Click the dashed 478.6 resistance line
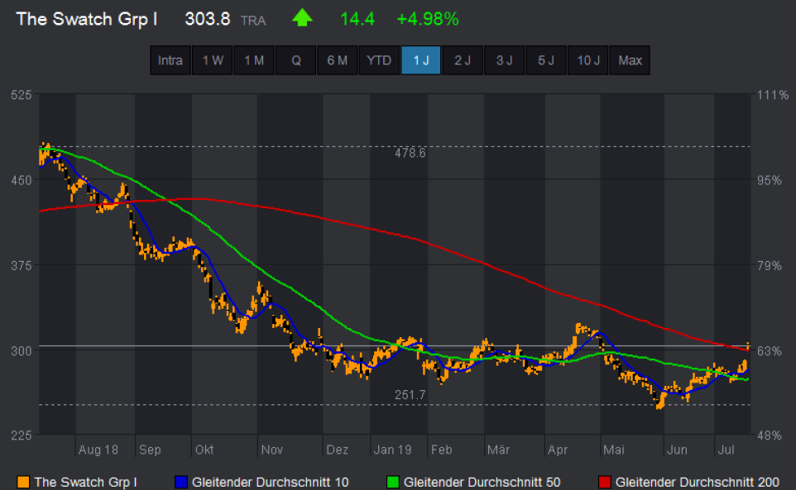This screenshot has width=796, height=490. (x=538, y=145)
